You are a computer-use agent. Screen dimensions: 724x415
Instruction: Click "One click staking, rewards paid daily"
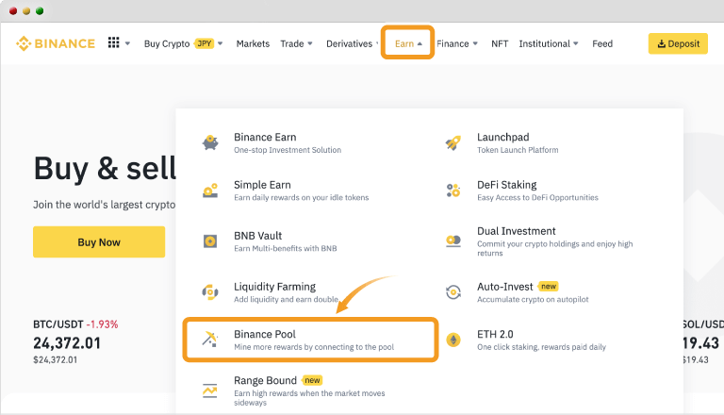point(541,347)
